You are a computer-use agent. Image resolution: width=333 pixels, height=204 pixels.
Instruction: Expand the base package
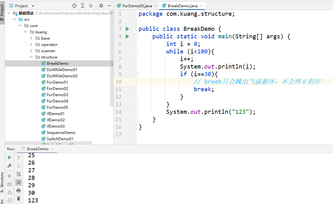pyautogui.click(x=31, y=38)
